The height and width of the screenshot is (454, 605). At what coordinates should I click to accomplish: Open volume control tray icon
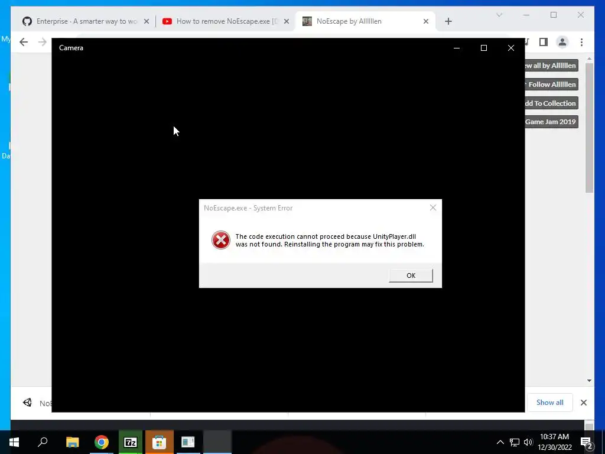tap(528, 442)
